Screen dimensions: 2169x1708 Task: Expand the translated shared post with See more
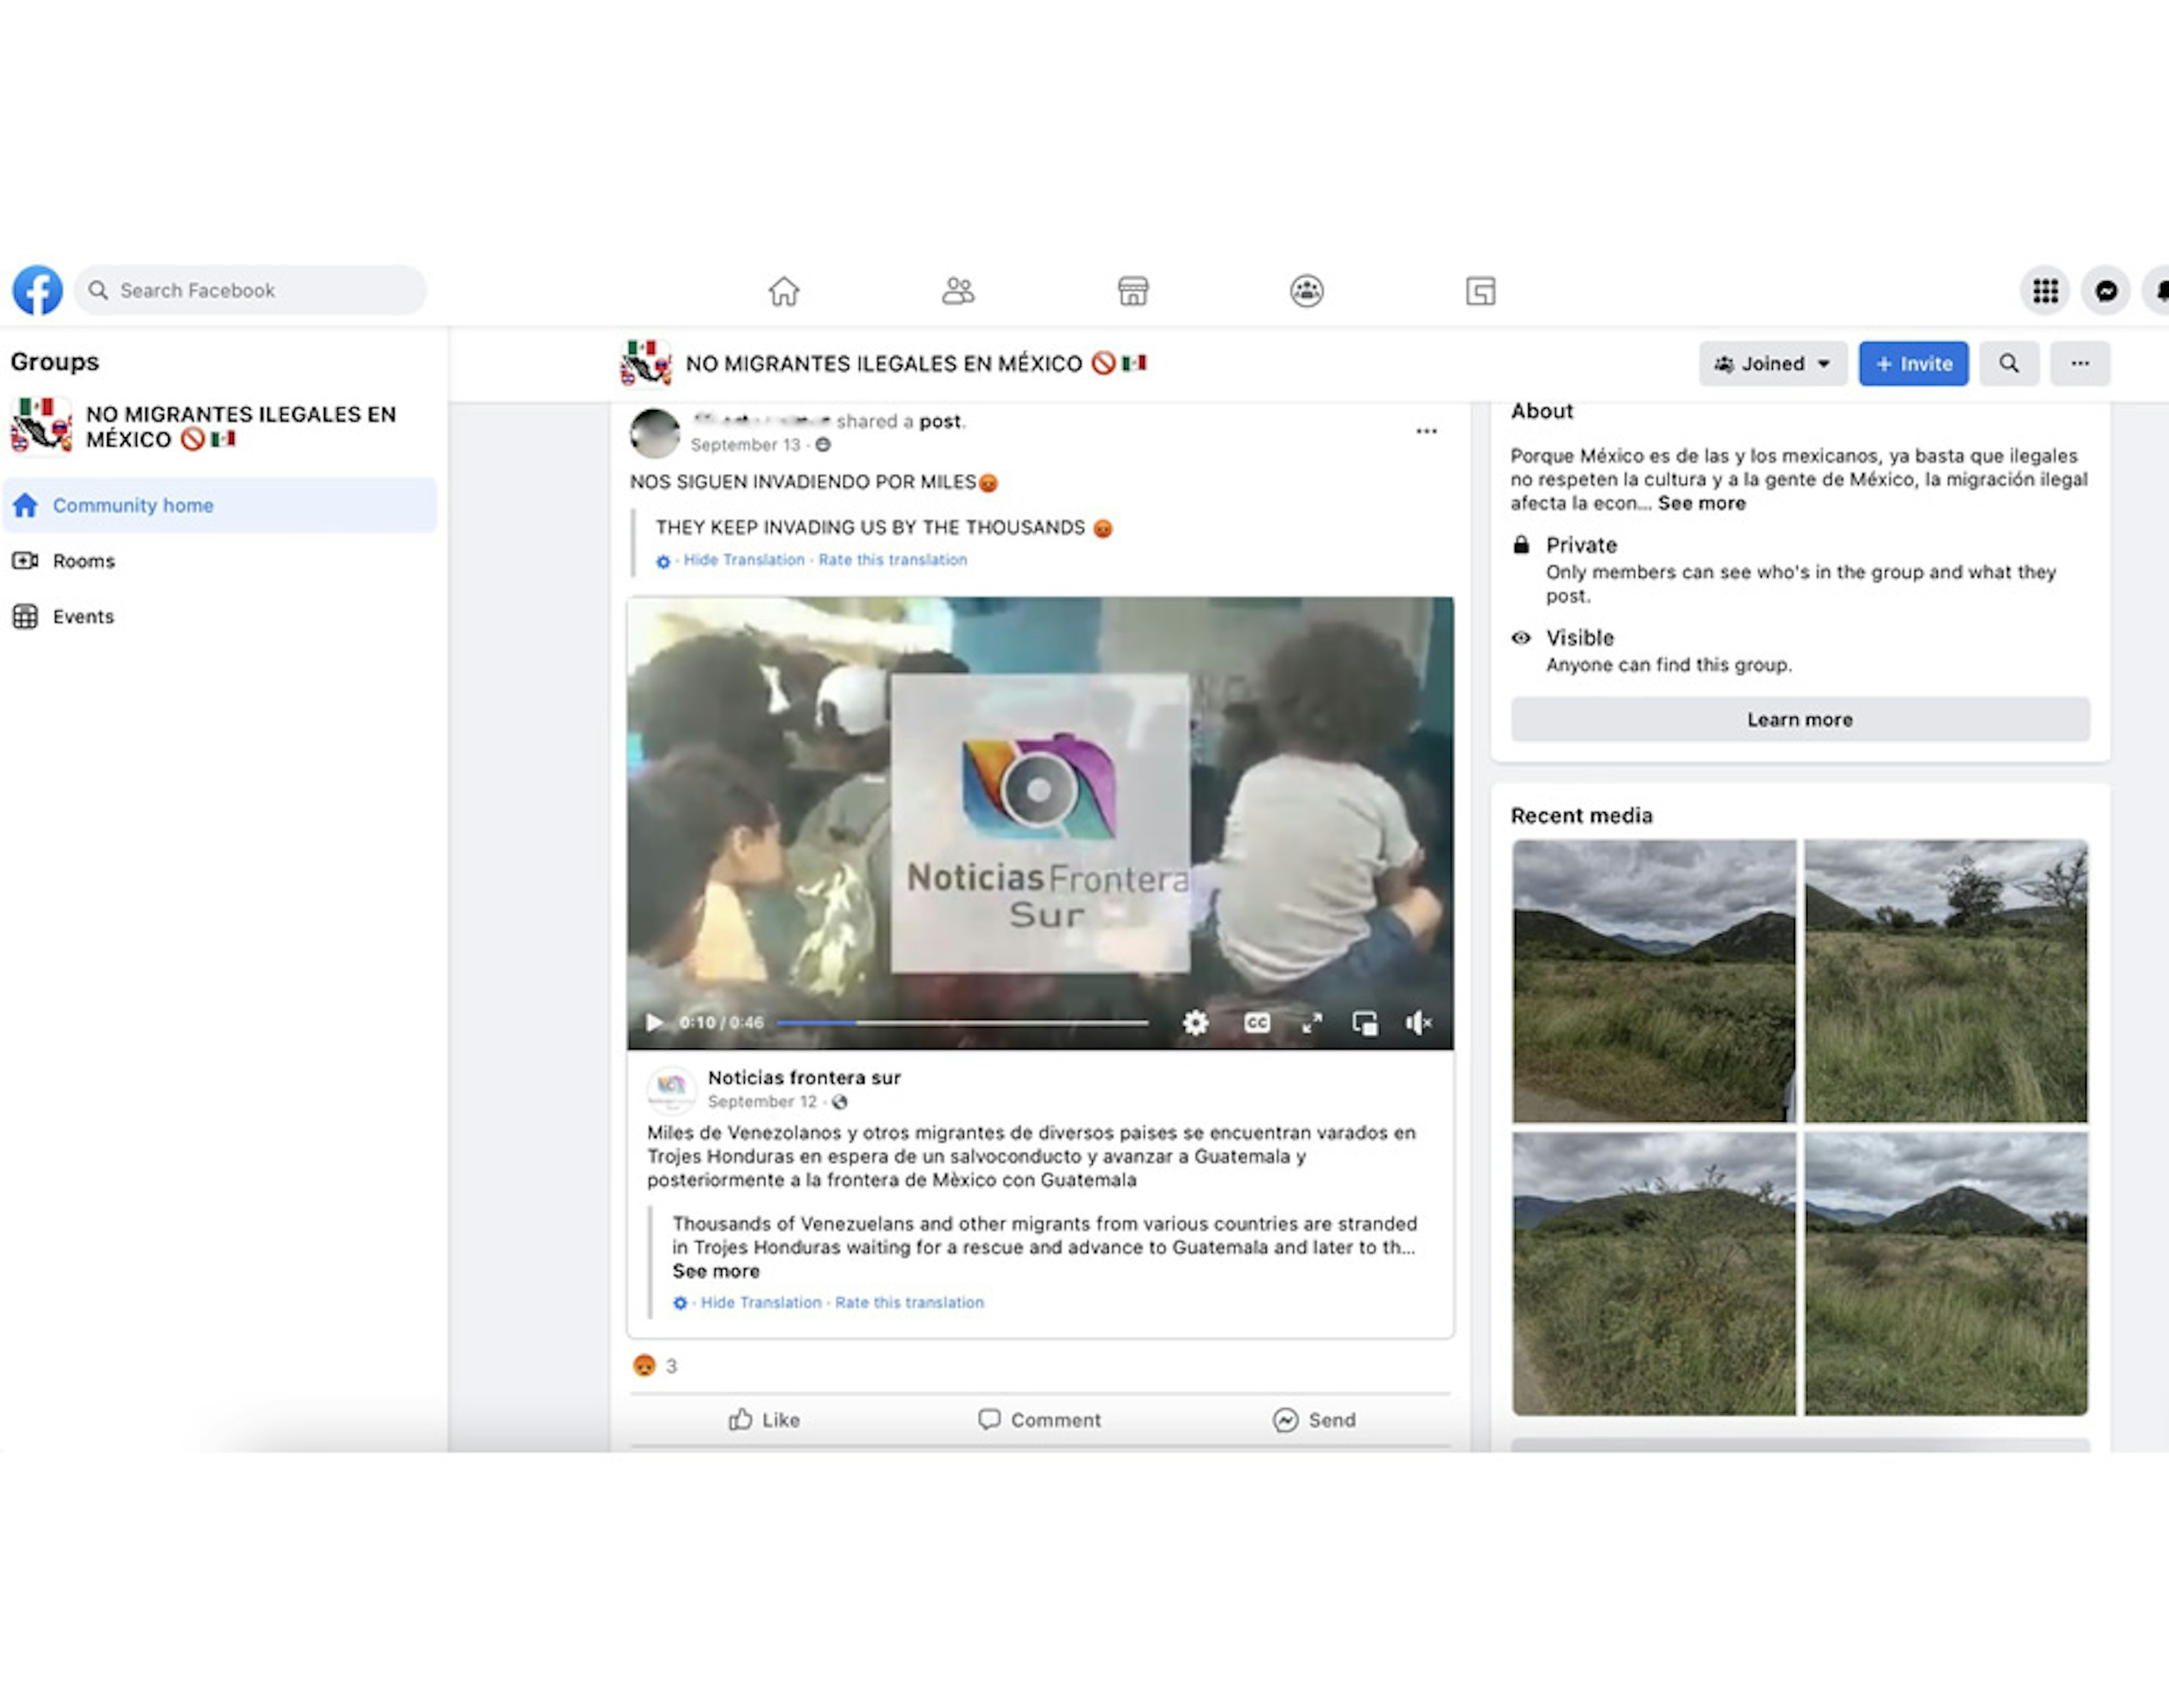coord(716,1271)
